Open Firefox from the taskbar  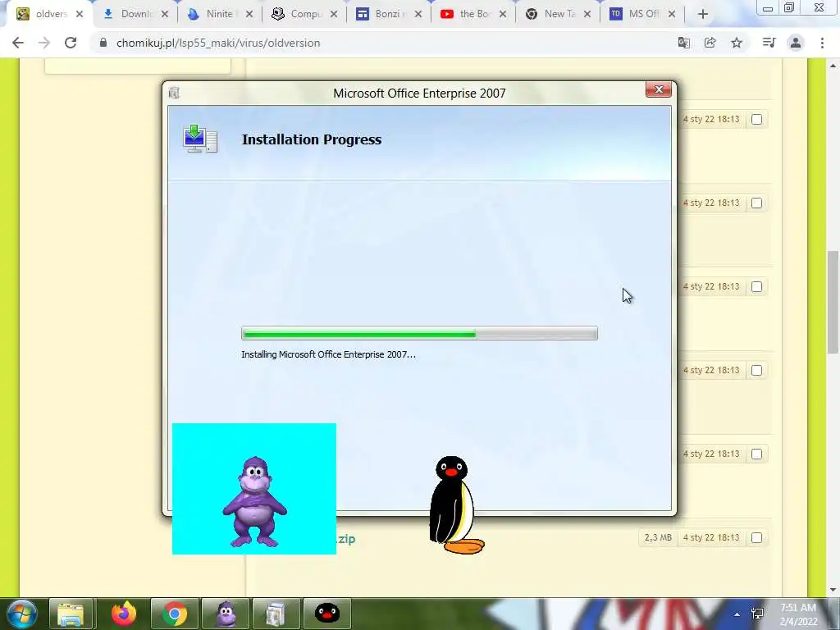(x=124, y=614)
